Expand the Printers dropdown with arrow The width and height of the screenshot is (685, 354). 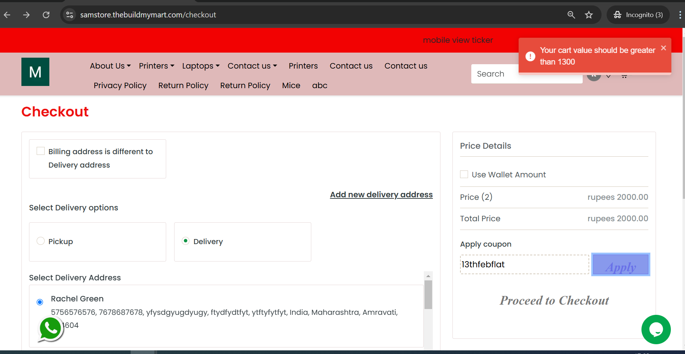[x=157, y=66]
